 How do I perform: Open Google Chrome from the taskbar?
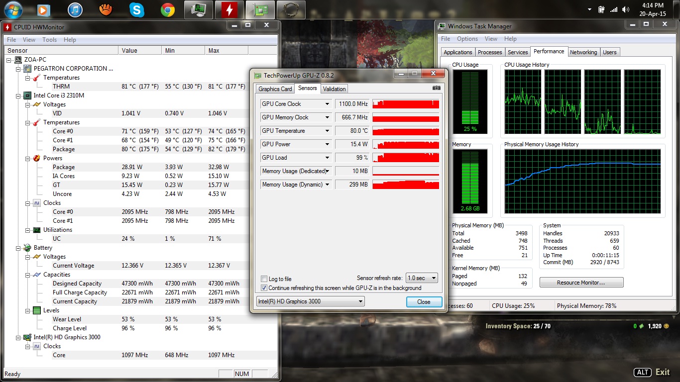pos(168,9)
